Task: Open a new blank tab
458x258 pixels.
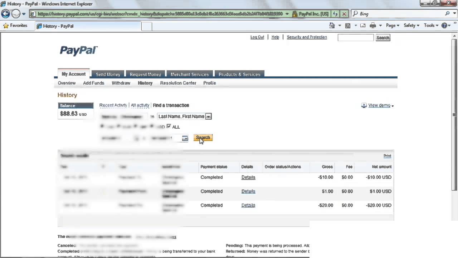Action: (147, 26)
